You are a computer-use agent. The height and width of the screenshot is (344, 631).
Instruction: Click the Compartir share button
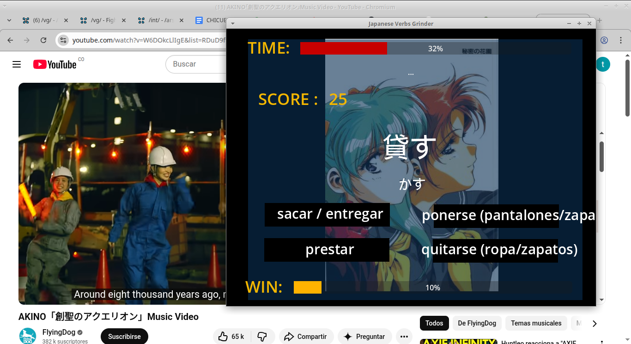(x=306, y=337)
